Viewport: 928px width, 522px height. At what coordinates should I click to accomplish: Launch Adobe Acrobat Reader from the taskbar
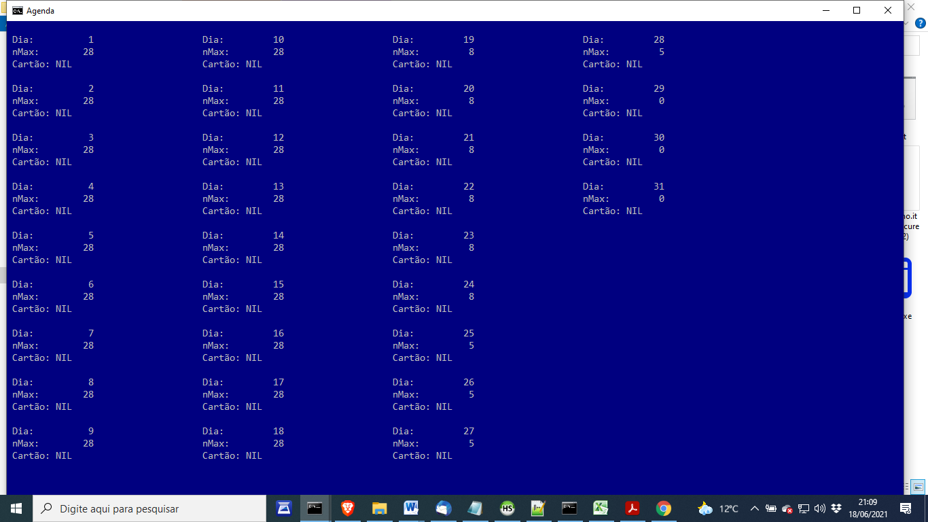[x=632, y=508]
